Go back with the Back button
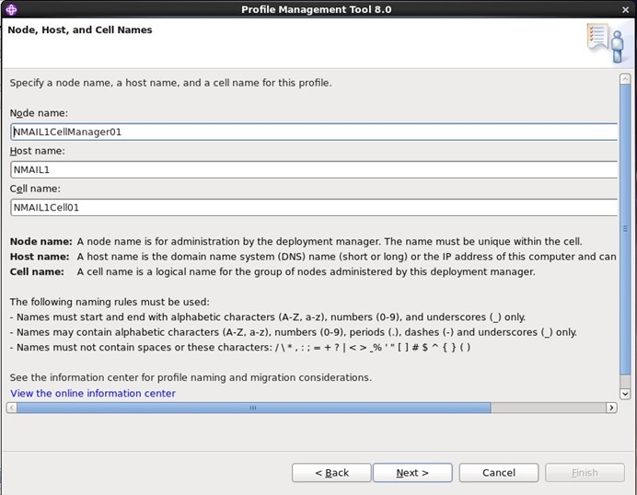The width and height of the screenshot is (637, 495). coord(331,473)
